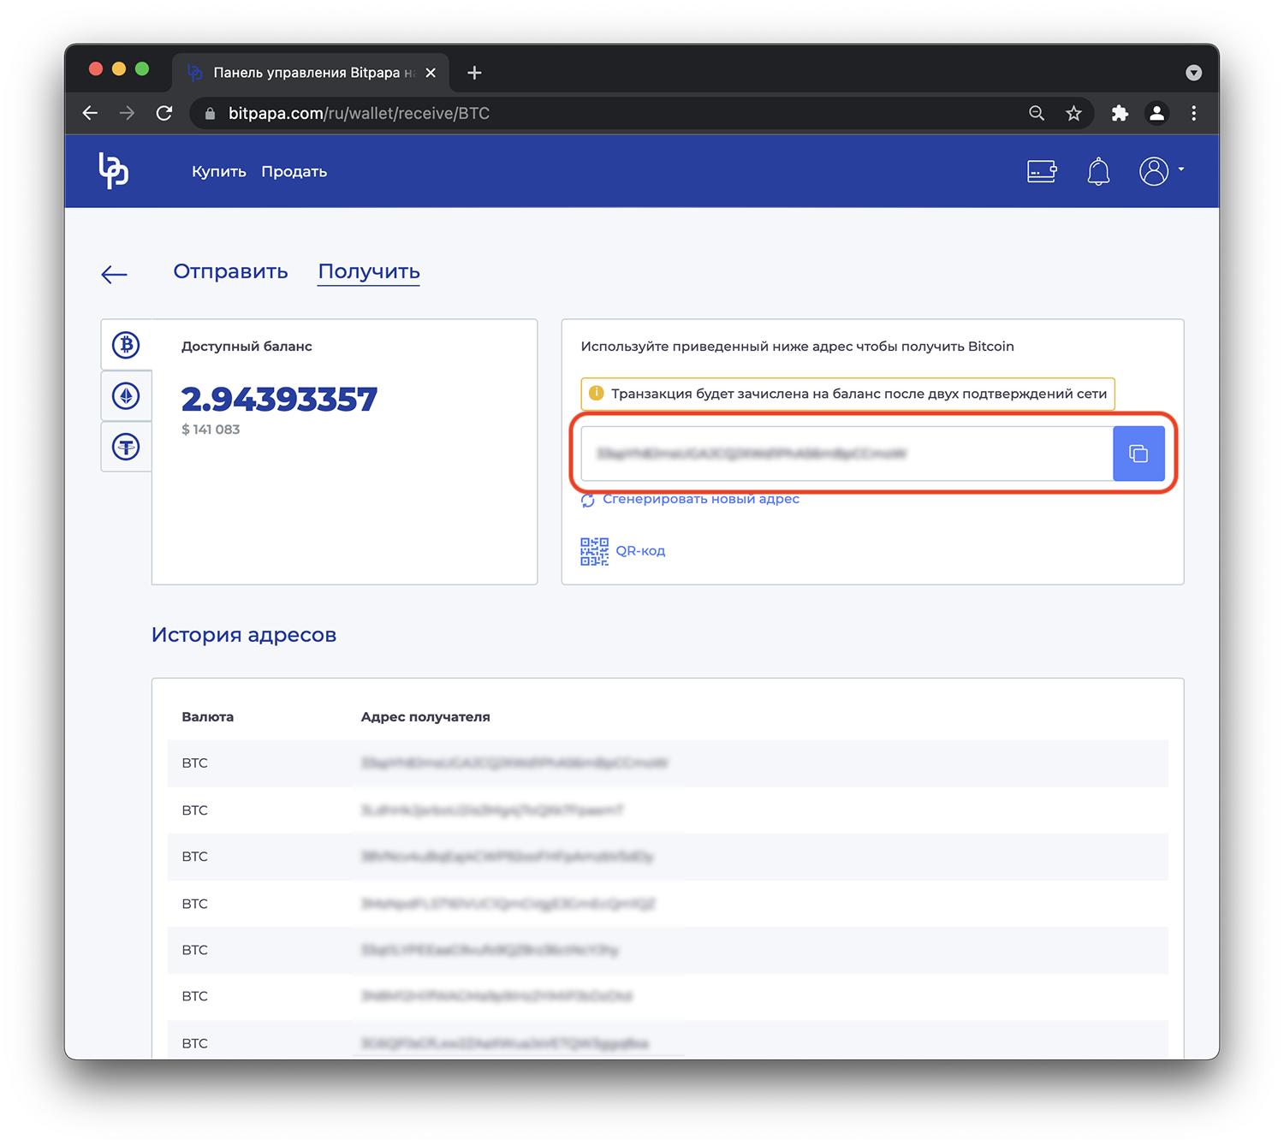
Task: Click the Адрес получателя column header
Action: 425,717
